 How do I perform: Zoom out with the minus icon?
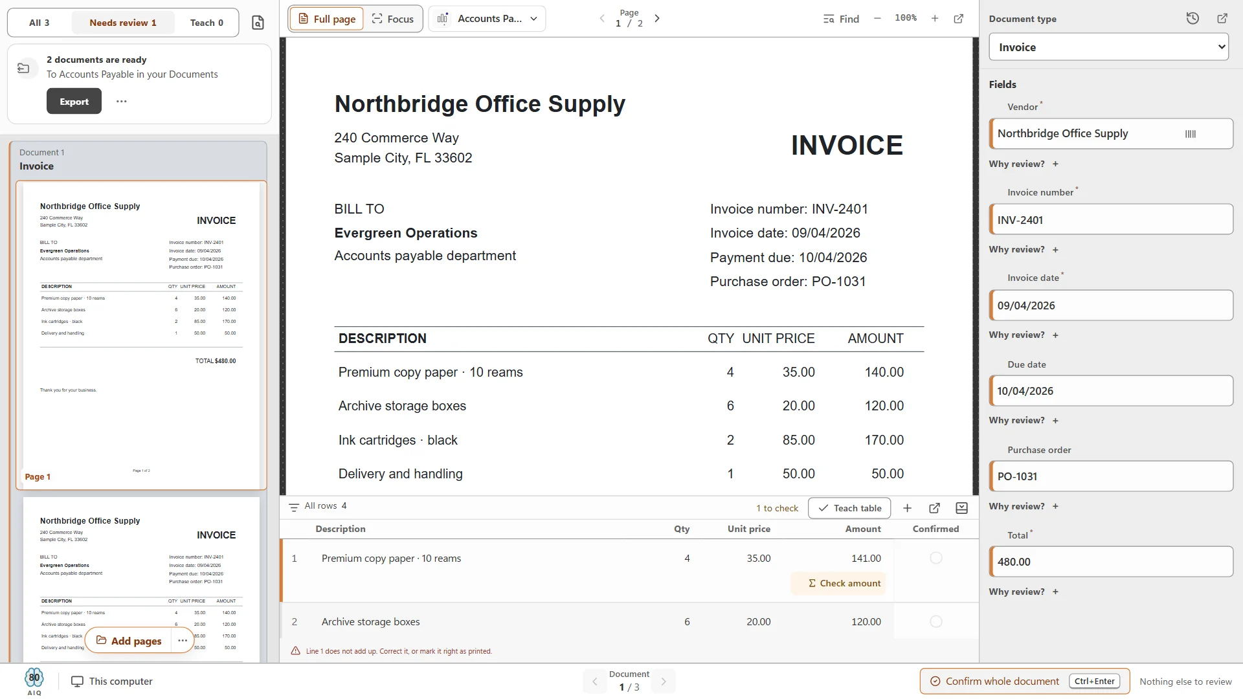coord(877,19)
